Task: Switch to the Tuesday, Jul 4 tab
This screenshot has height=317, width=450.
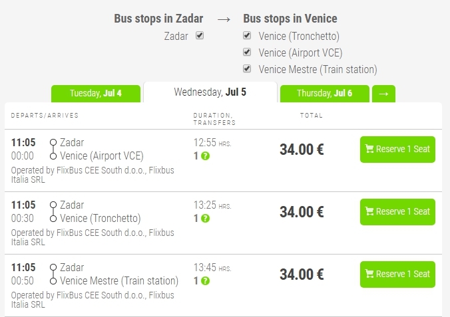Action: click(x=96, y=93)
